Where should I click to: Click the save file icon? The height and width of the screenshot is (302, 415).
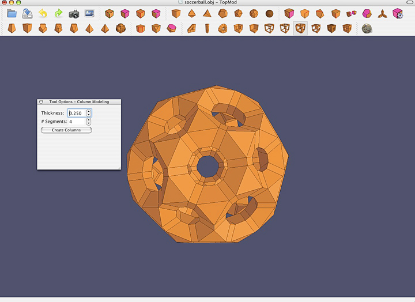[27, 13]
